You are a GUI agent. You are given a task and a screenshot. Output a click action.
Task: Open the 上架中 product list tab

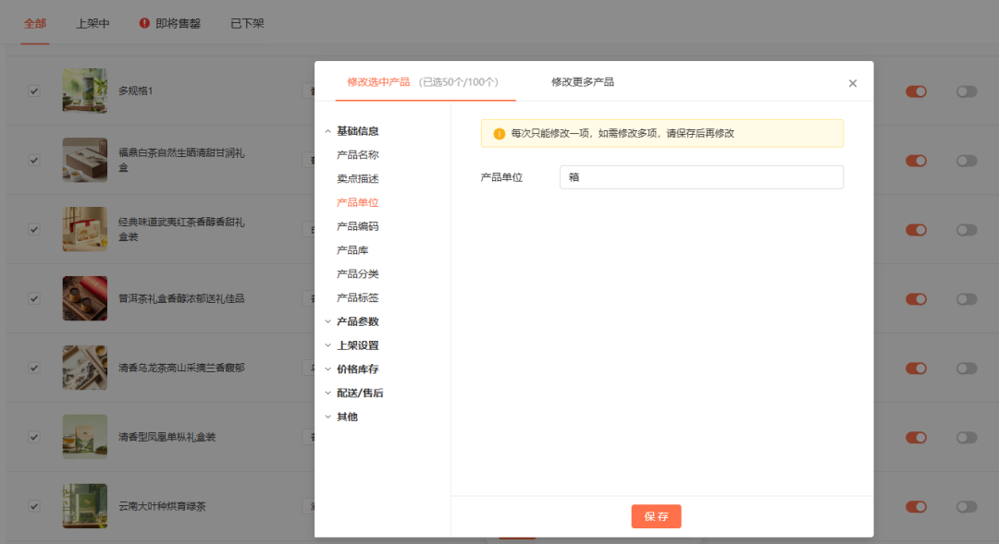coord(92,23)
